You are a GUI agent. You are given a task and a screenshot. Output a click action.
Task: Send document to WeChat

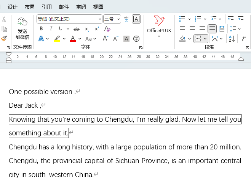pos(22,29)
